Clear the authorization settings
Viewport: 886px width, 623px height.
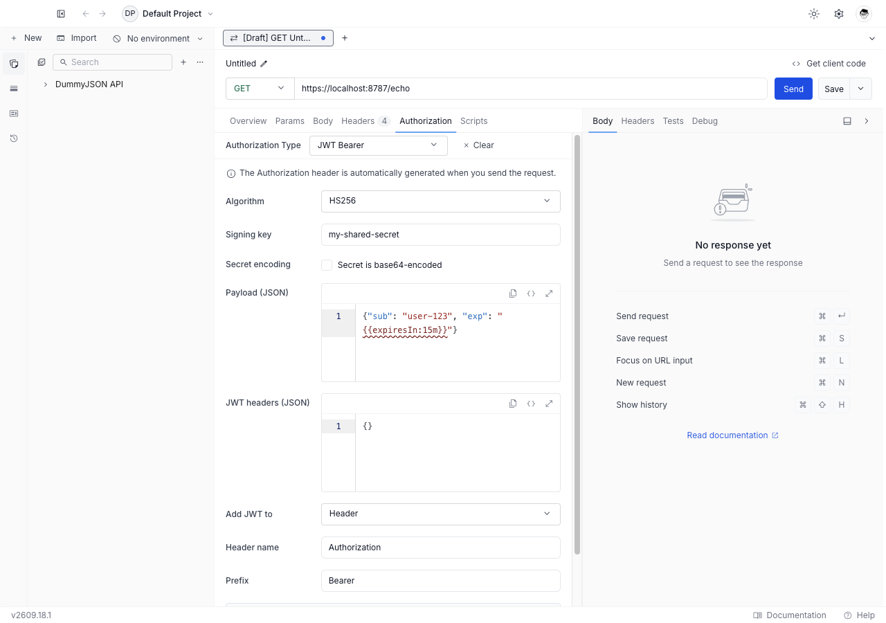click(x=478, y=145)
